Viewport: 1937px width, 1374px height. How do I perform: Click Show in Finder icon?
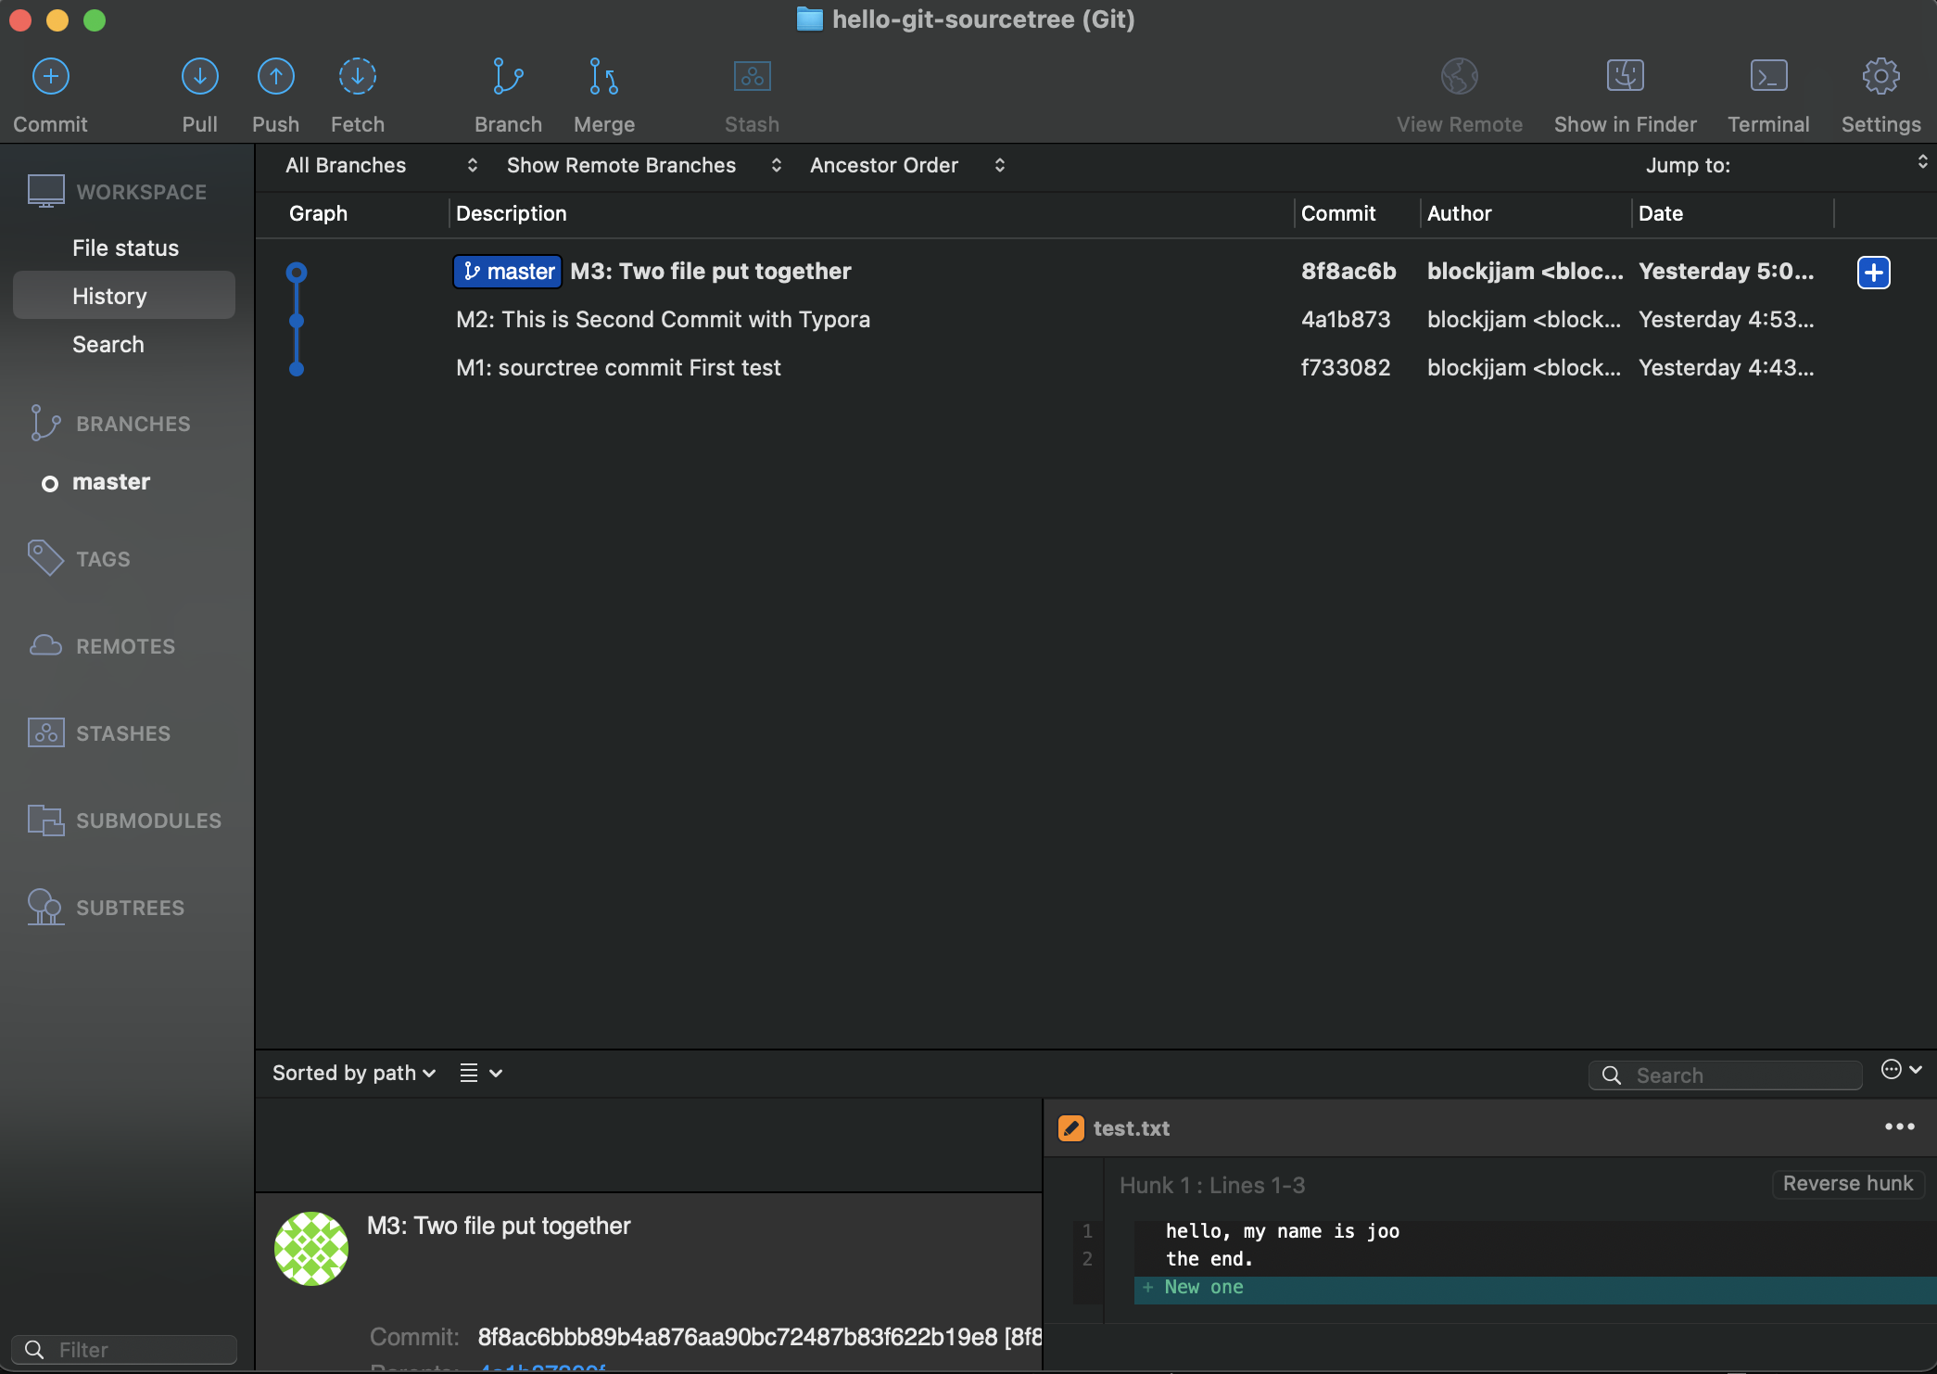(1625, 77)
